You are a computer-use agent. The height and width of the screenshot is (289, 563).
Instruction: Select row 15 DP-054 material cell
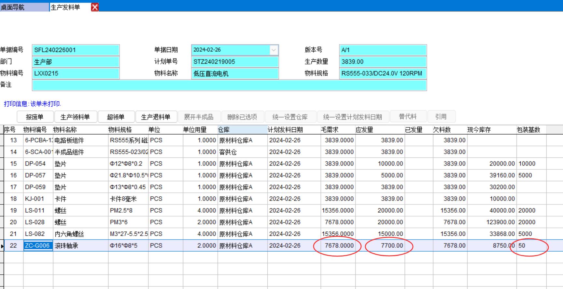38,164
